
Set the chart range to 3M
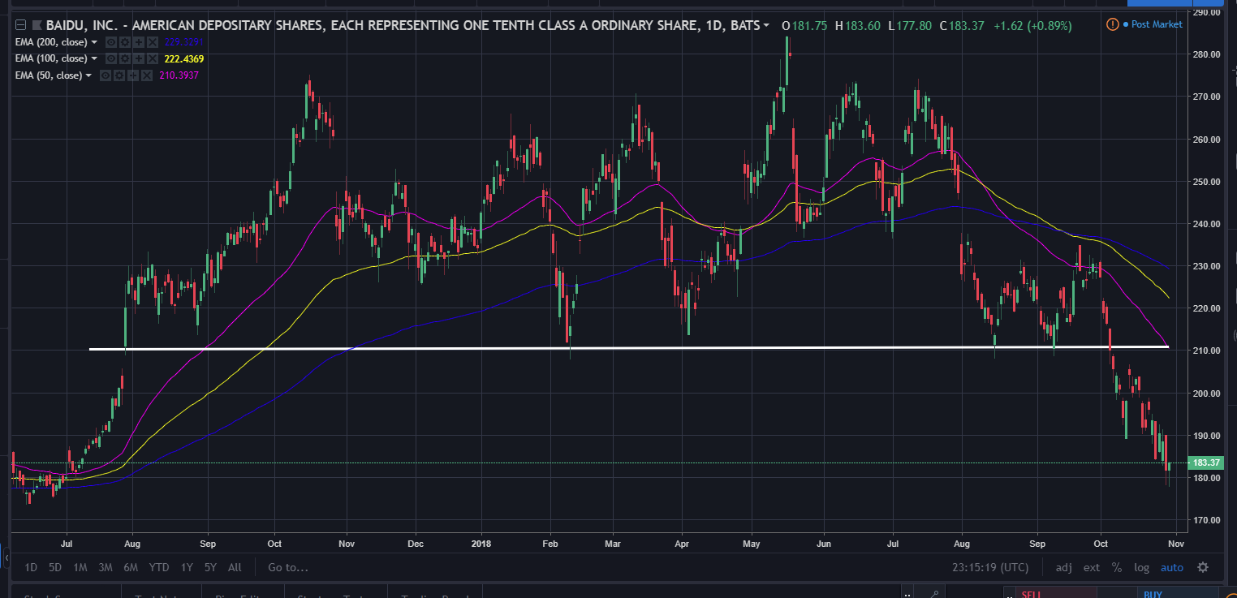(x=105, y=567)
